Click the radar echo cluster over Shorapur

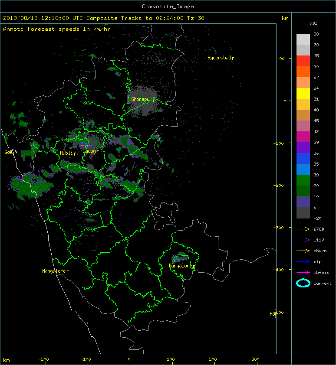[143, 101]
